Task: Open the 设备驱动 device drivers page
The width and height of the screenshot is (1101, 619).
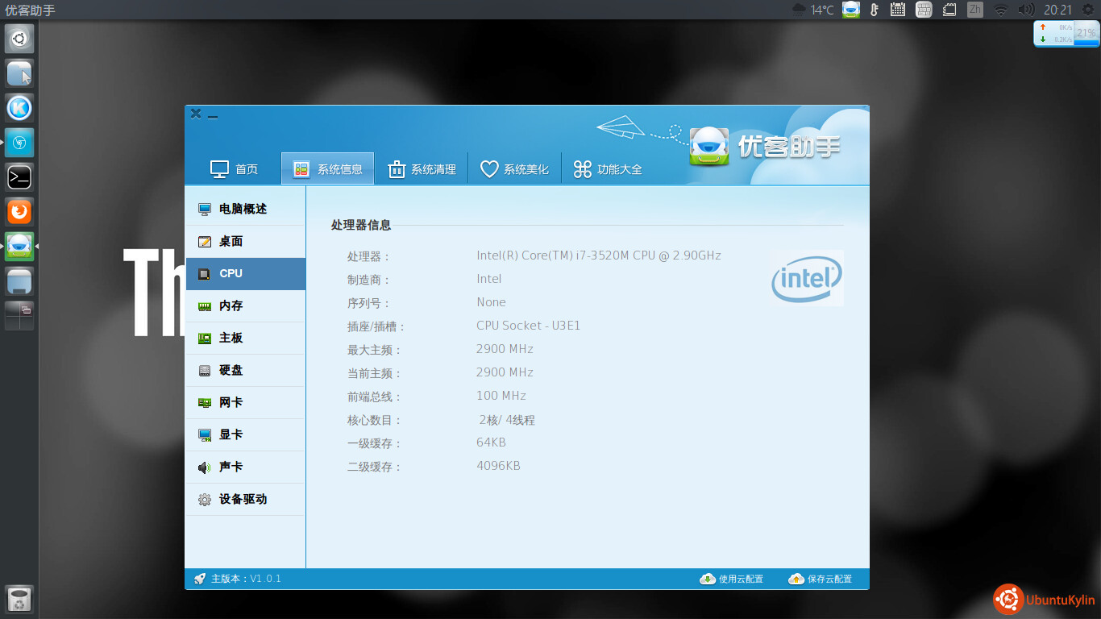Action: (242, 500)
